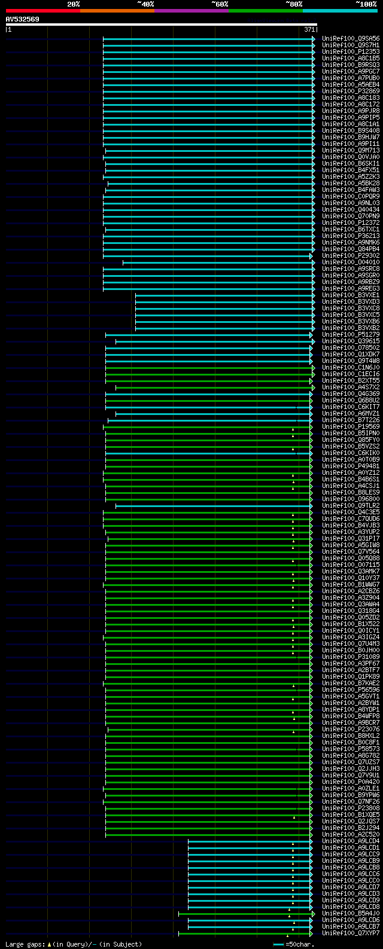Click the red ~20% identity legend swatch
Screen dimensions: 383x949
tap(43, 10)
